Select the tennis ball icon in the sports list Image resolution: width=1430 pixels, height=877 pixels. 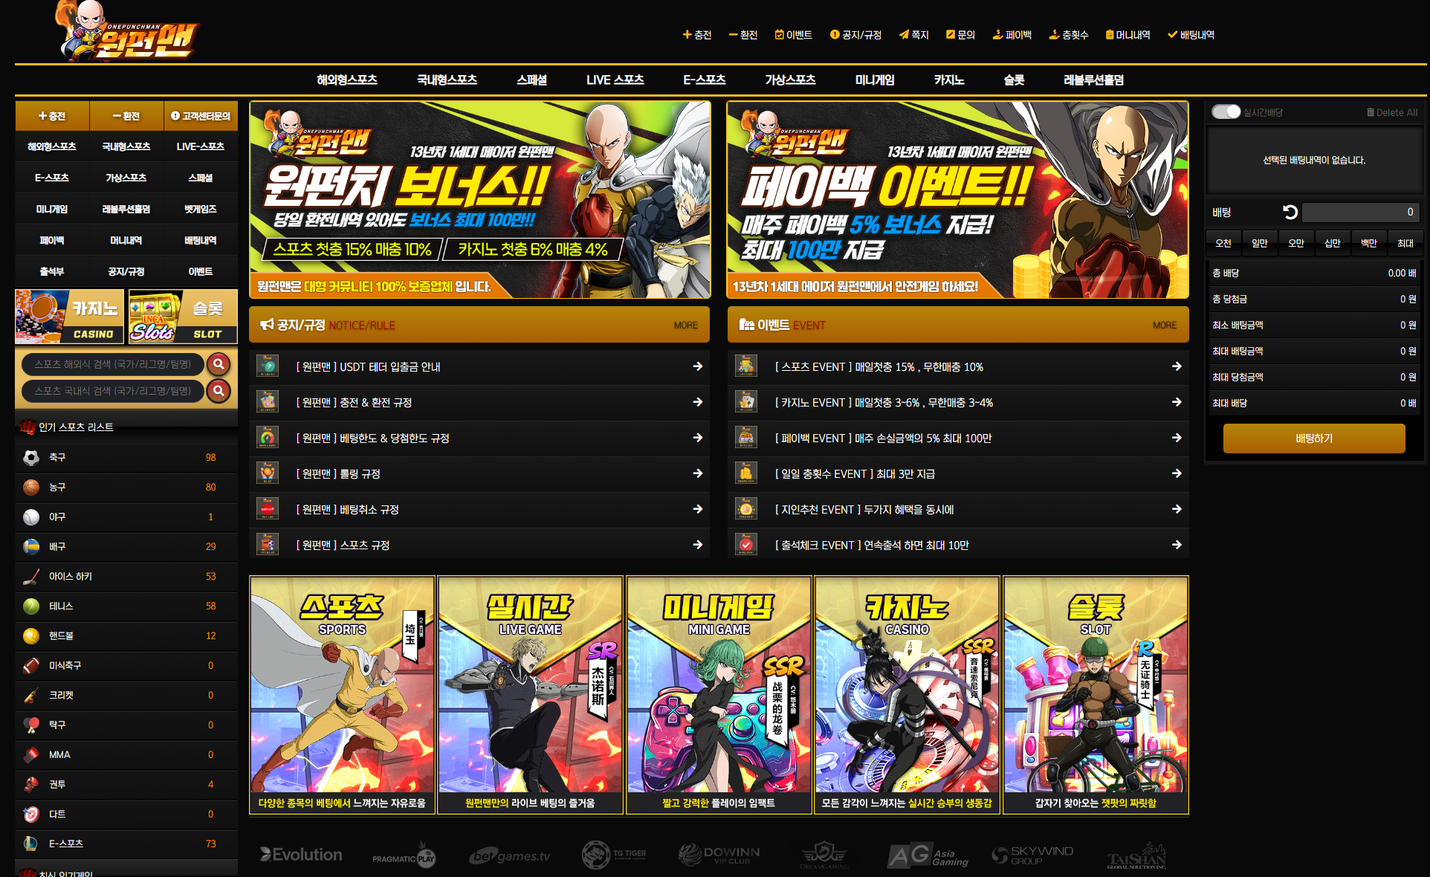point(31,606)
